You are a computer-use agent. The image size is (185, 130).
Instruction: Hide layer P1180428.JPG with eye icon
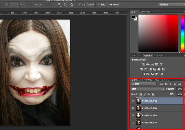[x=133, y=123]
